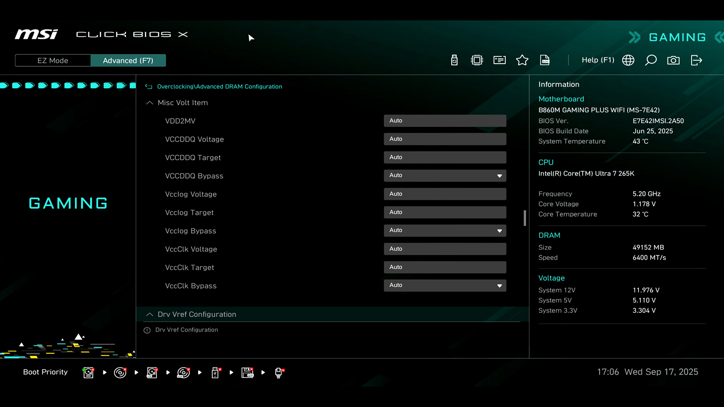
Task: Select the USB key boot priority icon
Action: (x=215, y=372)
